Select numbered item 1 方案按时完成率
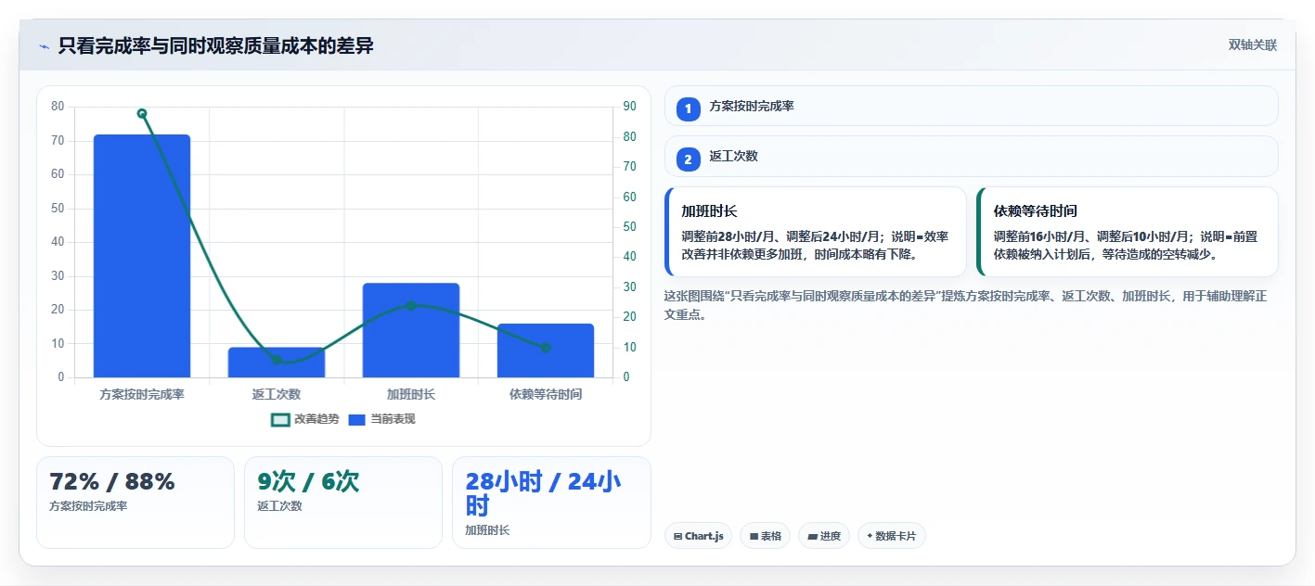 [972, 106]
